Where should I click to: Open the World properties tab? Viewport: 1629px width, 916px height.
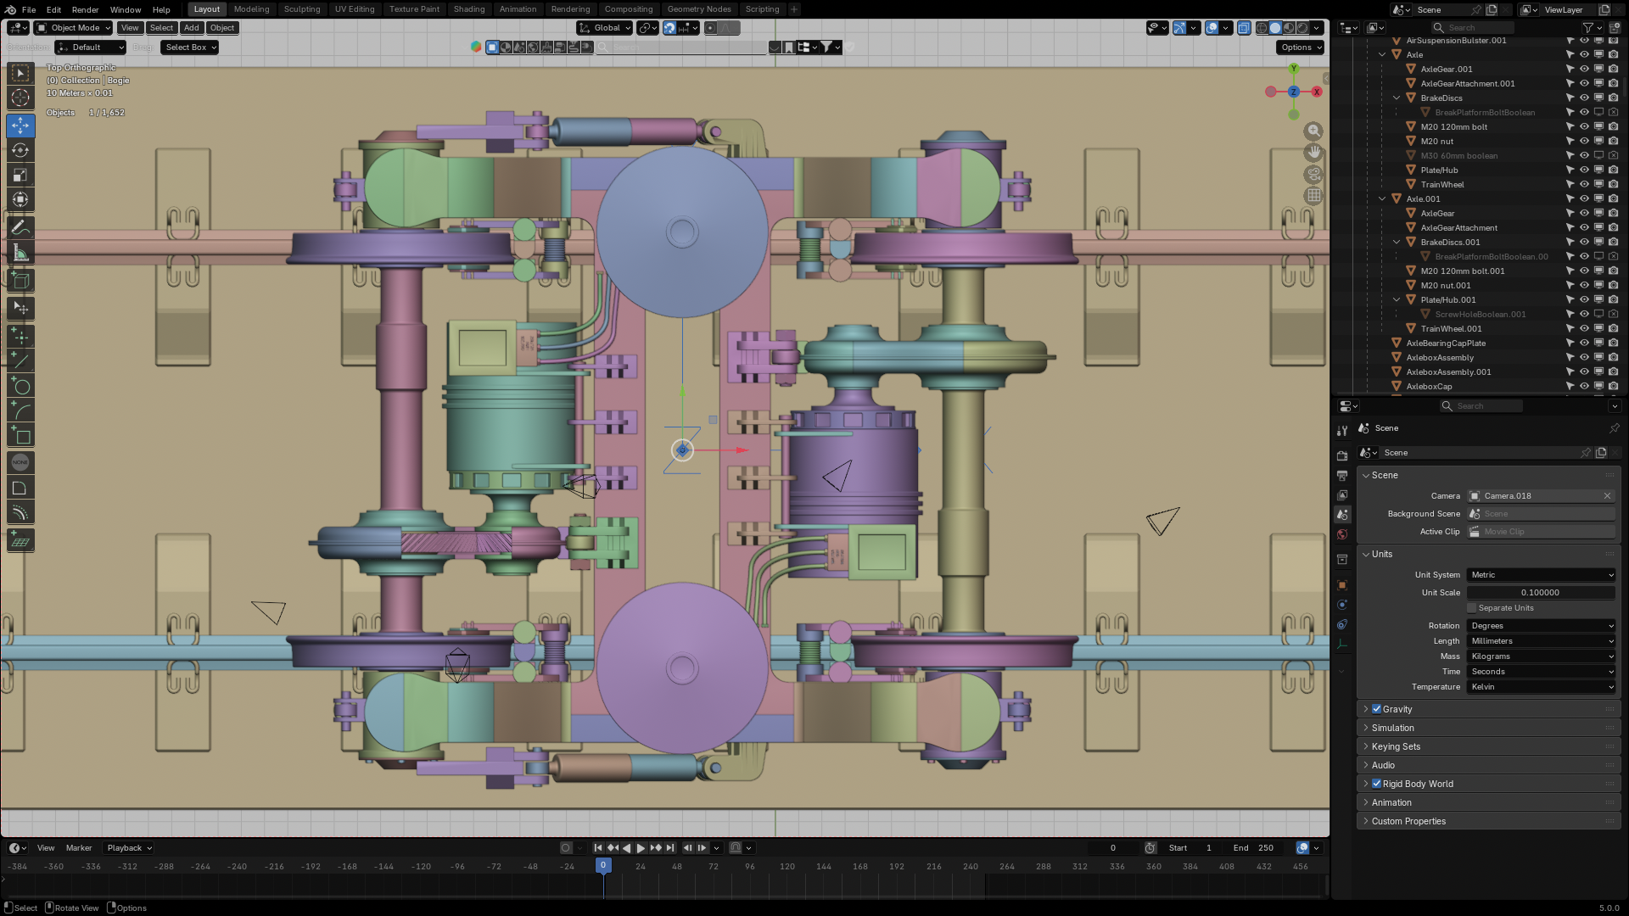[x=1342, y=534]
